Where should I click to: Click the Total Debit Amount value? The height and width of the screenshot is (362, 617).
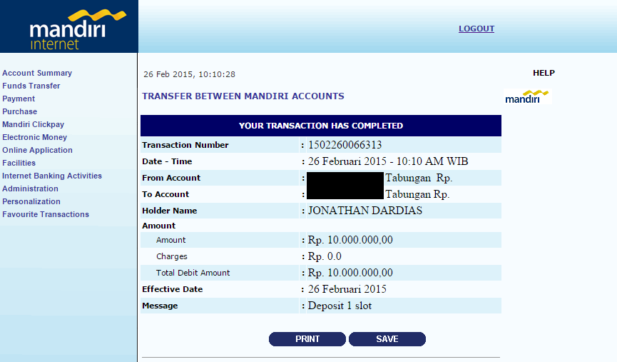point(350,273)
